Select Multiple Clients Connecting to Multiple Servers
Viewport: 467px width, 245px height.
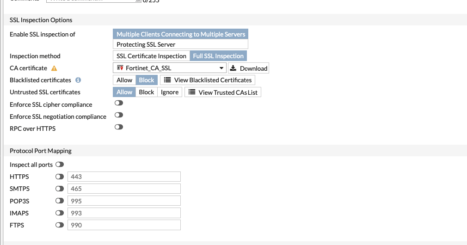click(x=180, y=34)
